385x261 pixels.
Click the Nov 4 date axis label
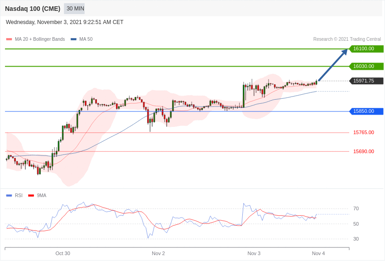pyautogui.click(x=318, y=253)
